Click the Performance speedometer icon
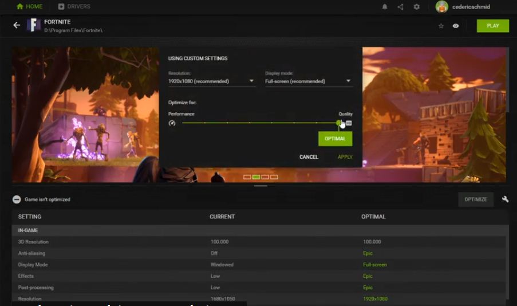This screenshot has width=517, height=306. [172, 123]
